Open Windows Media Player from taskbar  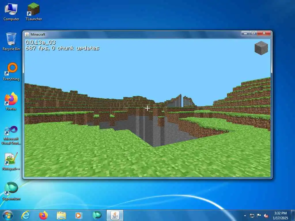point(78,215)
